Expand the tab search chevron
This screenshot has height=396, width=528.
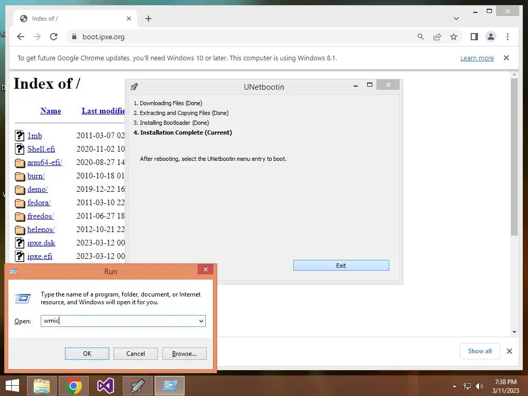[456, 19]
